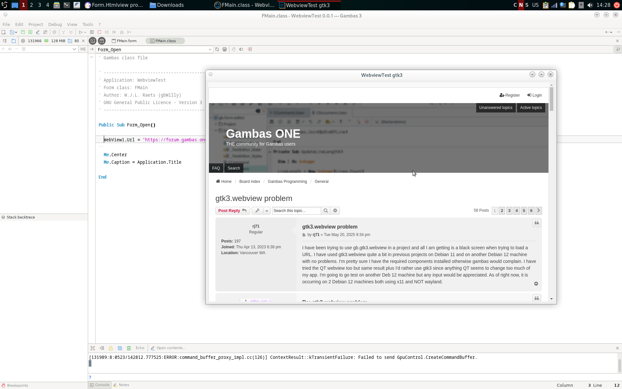622x389 pixels.
Task: Toggle the eye watch icon in editor toolbar
Action: click(x=241, y=49)
